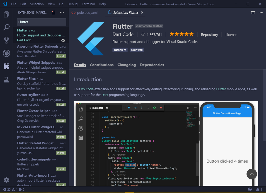Open the Source Control view
The width and height of the screenshot is (266, 193).
coord(6,40)
